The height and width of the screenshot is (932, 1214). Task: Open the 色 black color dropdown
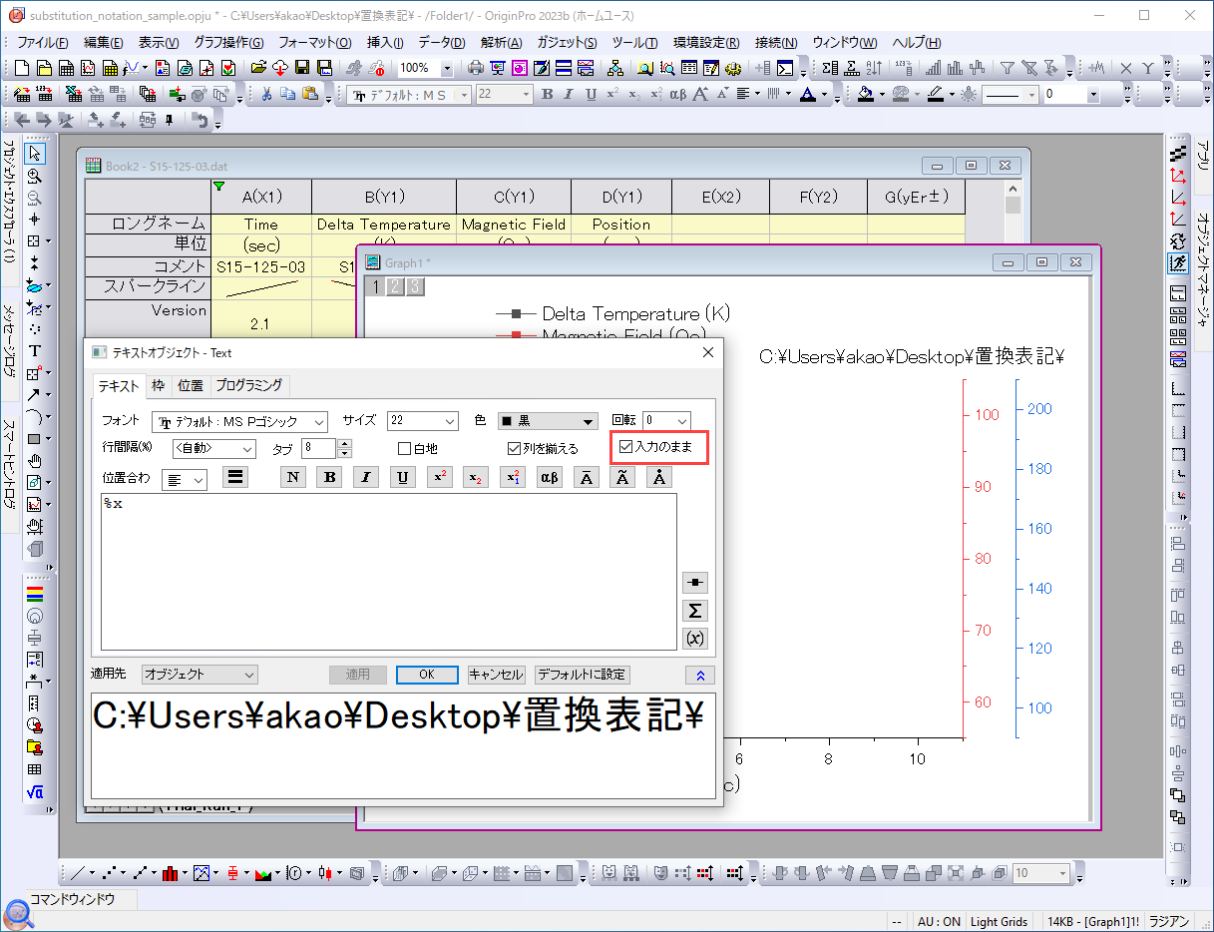click(548, 422)
